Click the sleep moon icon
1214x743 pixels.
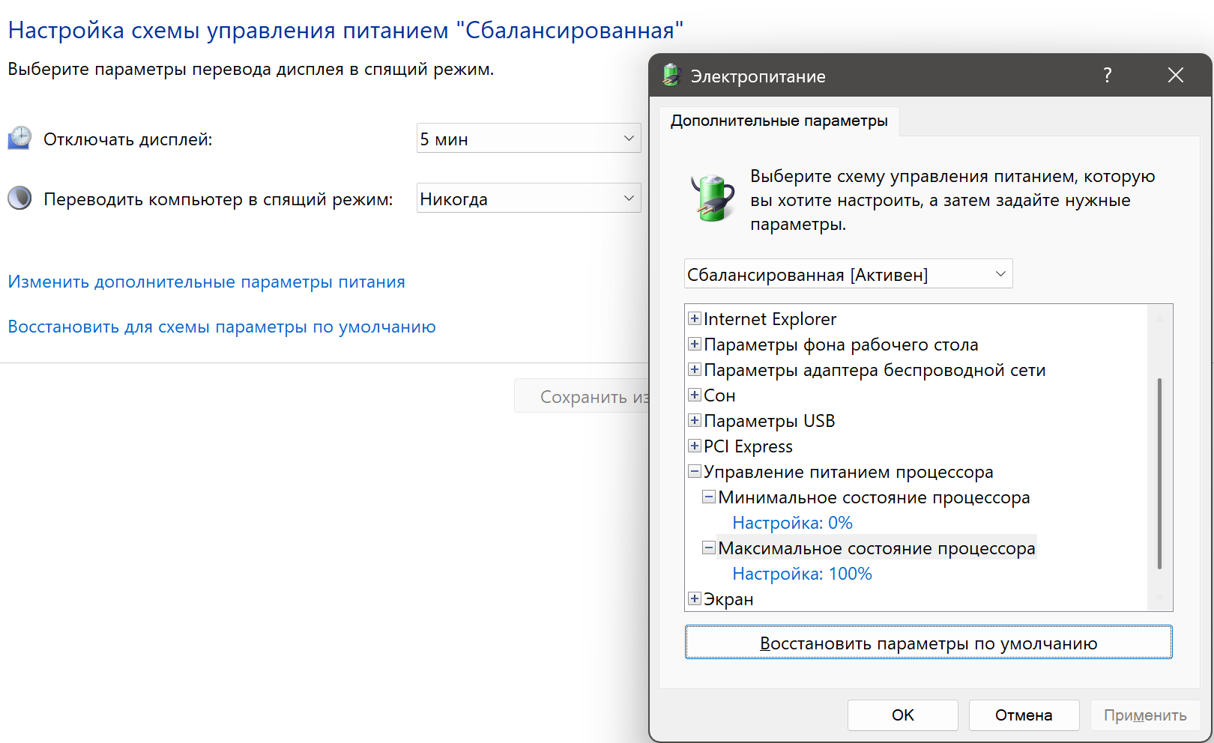point(19,198)
